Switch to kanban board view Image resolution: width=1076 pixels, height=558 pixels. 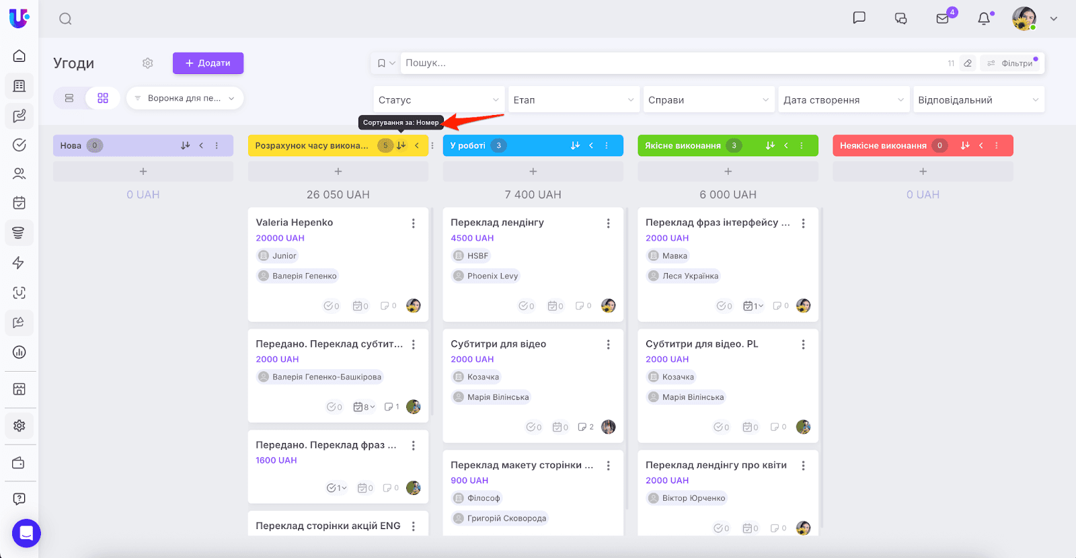[x=103, y=98]
